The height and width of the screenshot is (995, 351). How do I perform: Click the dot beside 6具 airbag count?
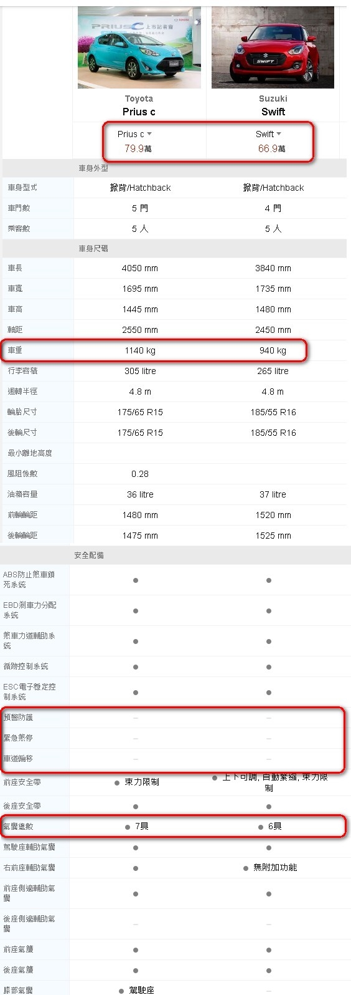click(261, 827)
